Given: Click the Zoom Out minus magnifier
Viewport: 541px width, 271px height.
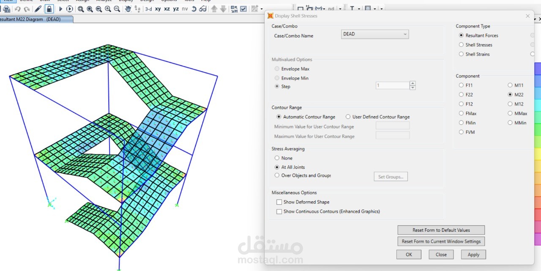Looking at the screenshot, I should [117, 9].
